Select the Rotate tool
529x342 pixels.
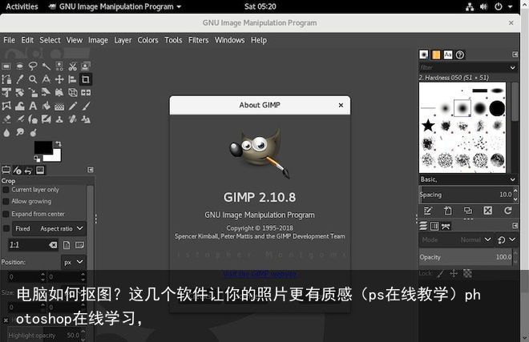(x=19, y=93)
